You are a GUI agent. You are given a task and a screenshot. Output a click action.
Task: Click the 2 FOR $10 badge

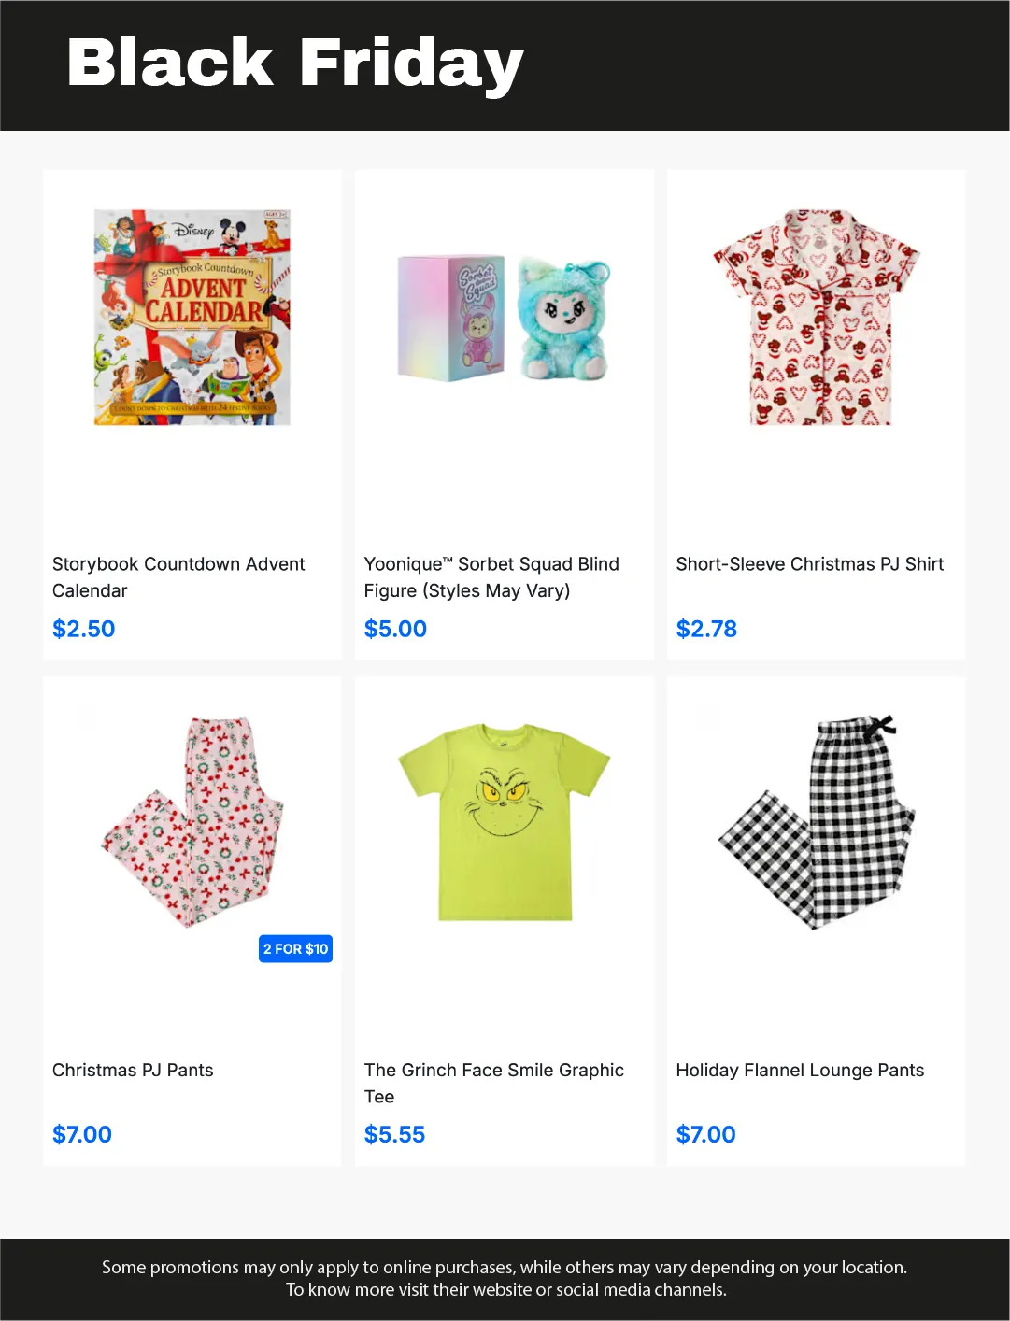pyautogui.click(x=295, y=949)
